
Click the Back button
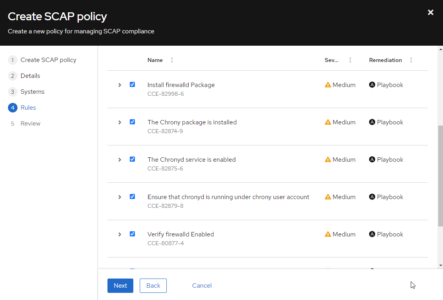point(153,286)
